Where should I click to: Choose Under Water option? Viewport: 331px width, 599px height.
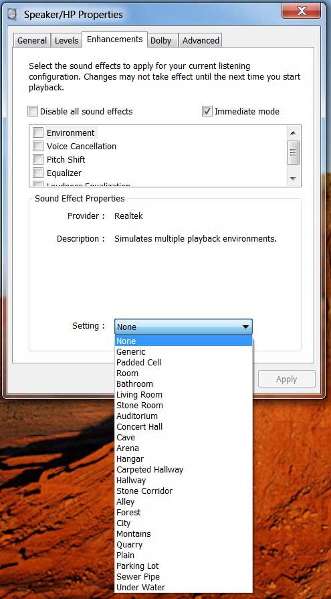[x=184, y=587]
